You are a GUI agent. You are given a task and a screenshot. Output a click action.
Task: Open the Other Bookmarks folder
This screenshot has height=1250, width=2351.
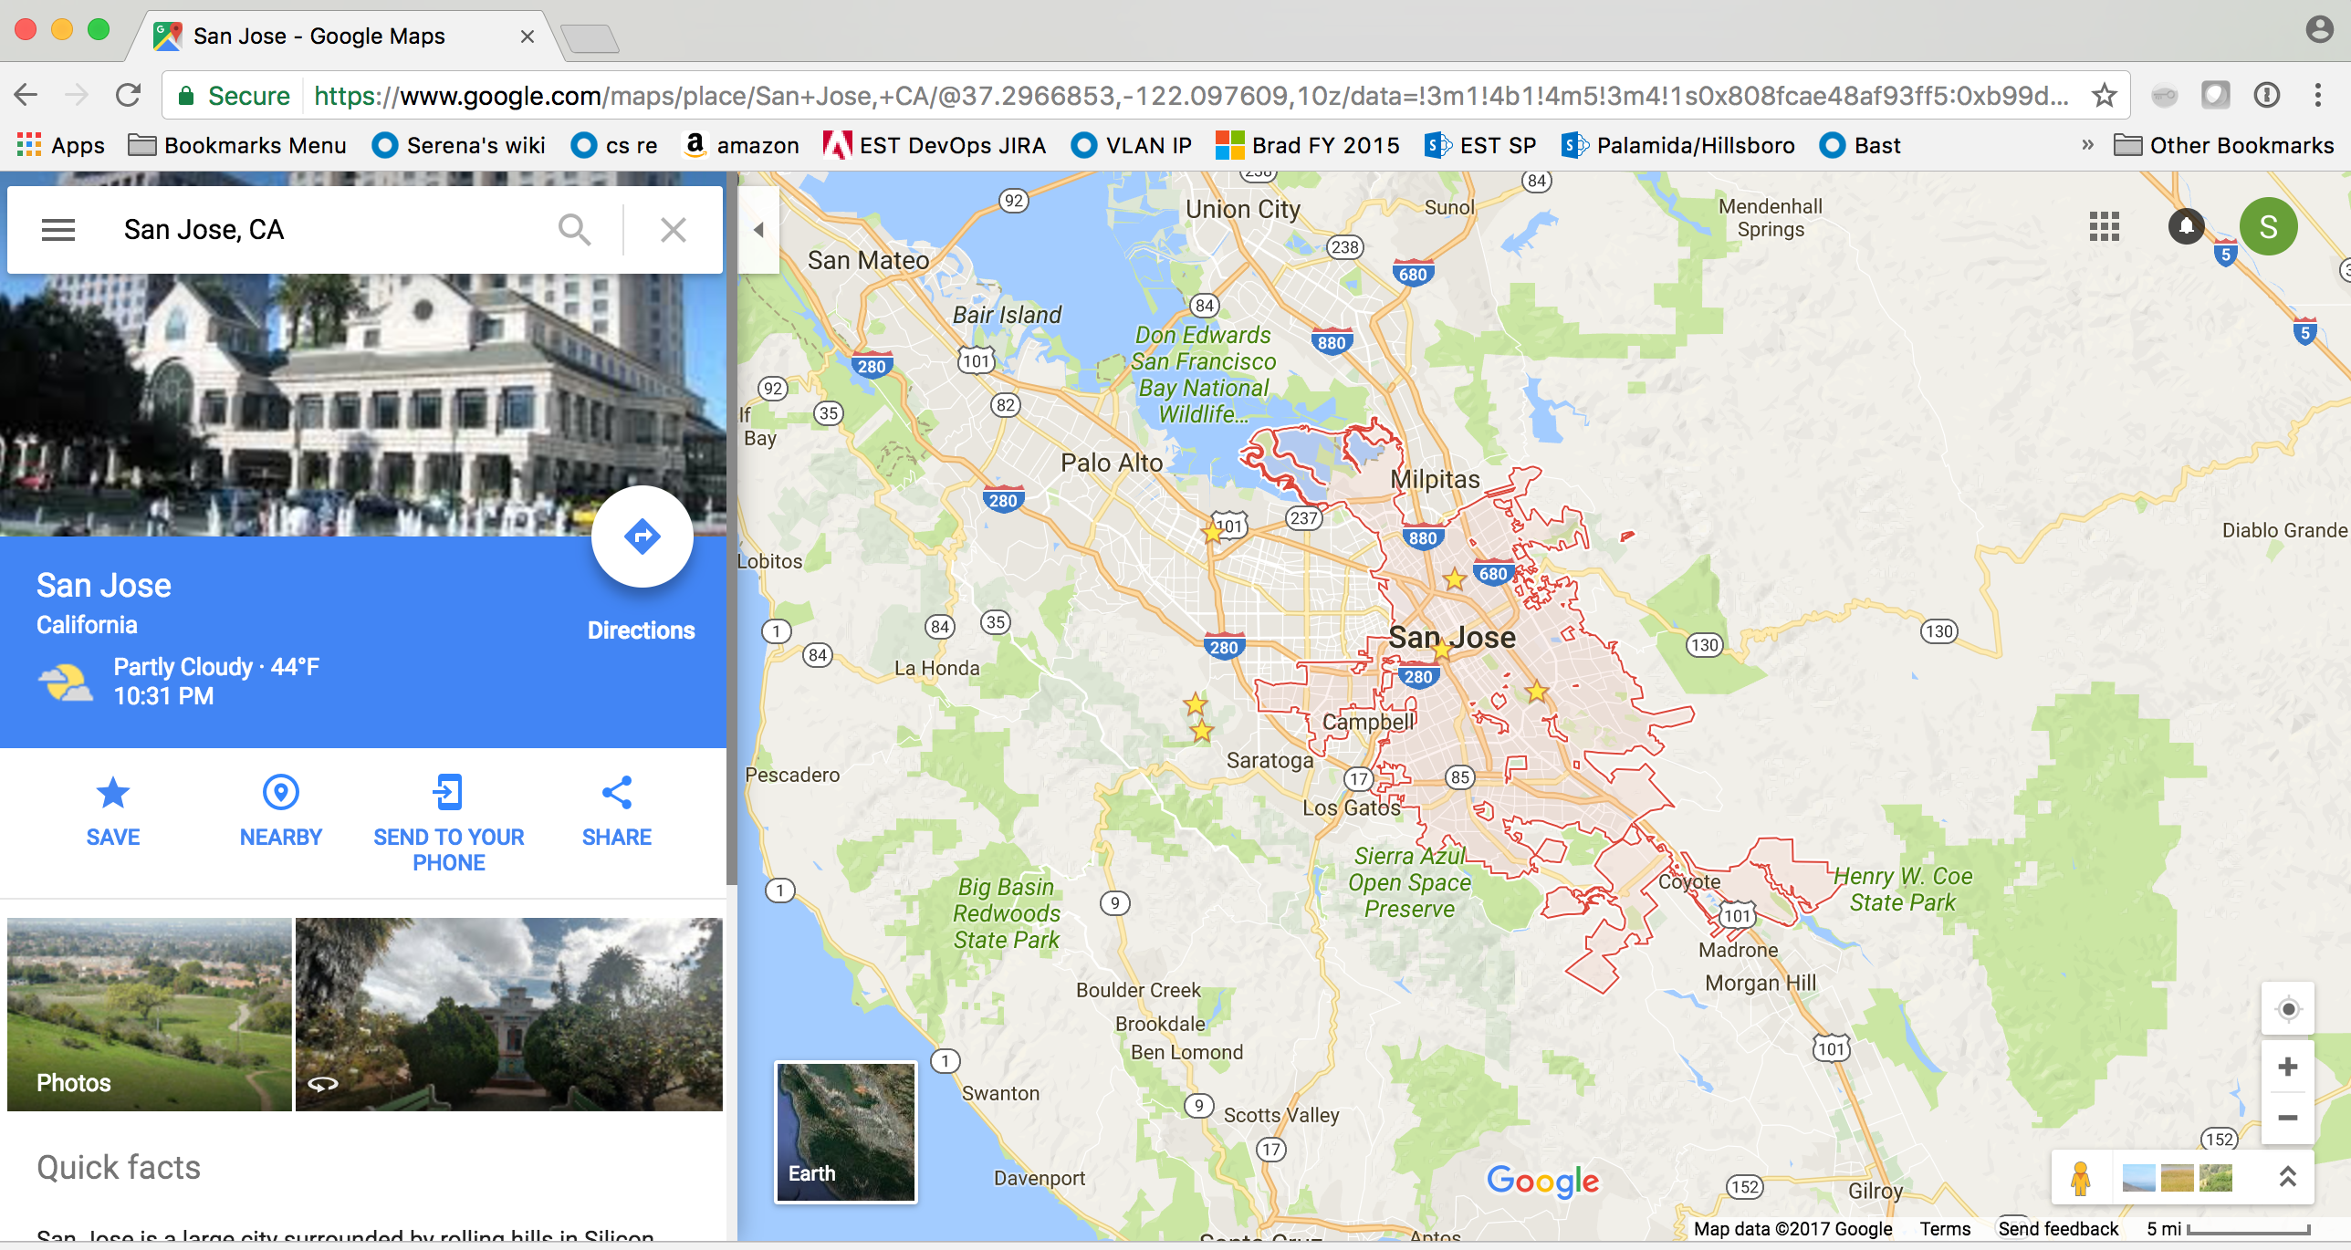(2224, 145)
